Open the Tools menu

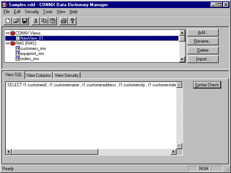click(x=48, y=12)
